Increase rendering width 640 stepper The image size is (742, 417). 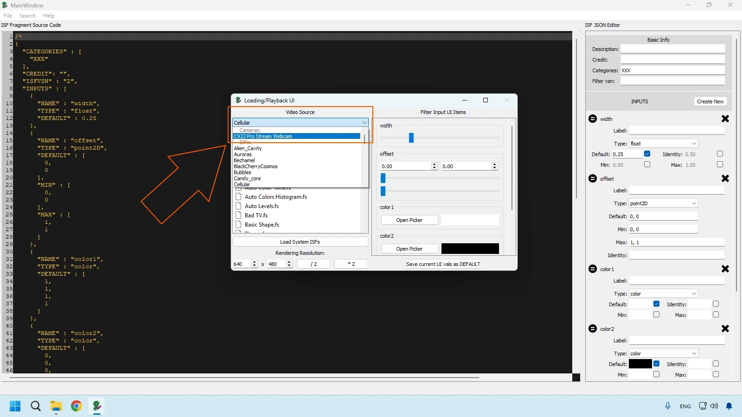tap(254, 262)
